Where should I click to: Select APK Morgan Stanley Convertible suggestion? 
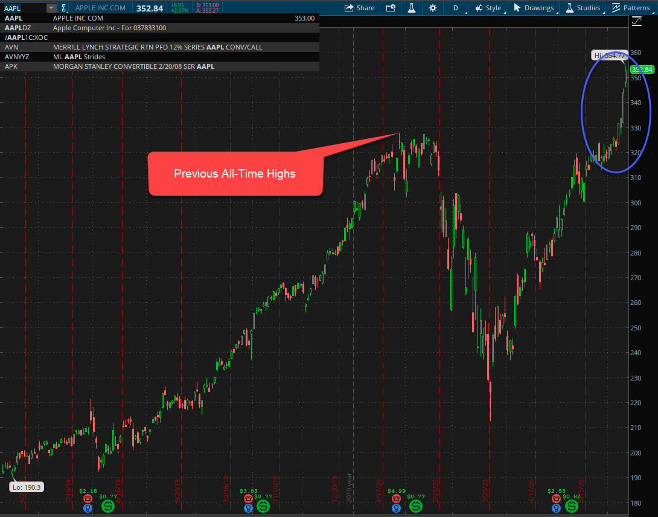point(159,66)
